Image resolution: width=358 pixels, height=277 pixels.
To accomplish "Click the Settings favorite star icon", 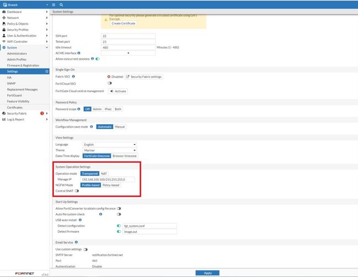I will [47, 71].
